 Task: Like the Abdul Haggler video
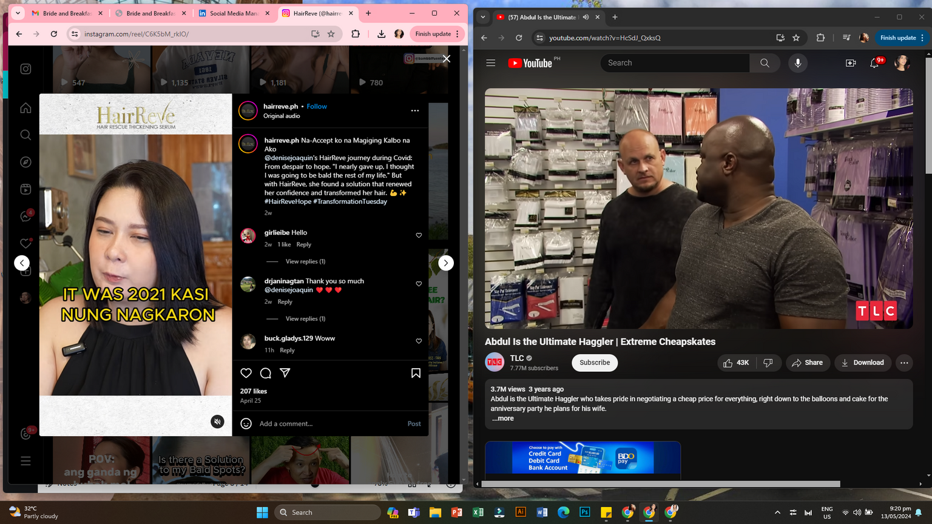pyautogui.click(x=737, y=363)
